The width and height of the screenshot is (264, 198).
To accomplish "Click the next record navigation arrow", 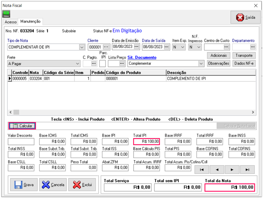I will click(232, 170).
